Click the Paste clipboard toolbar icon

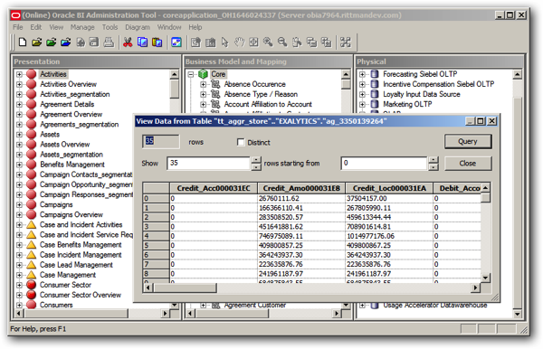pos(157,42)
